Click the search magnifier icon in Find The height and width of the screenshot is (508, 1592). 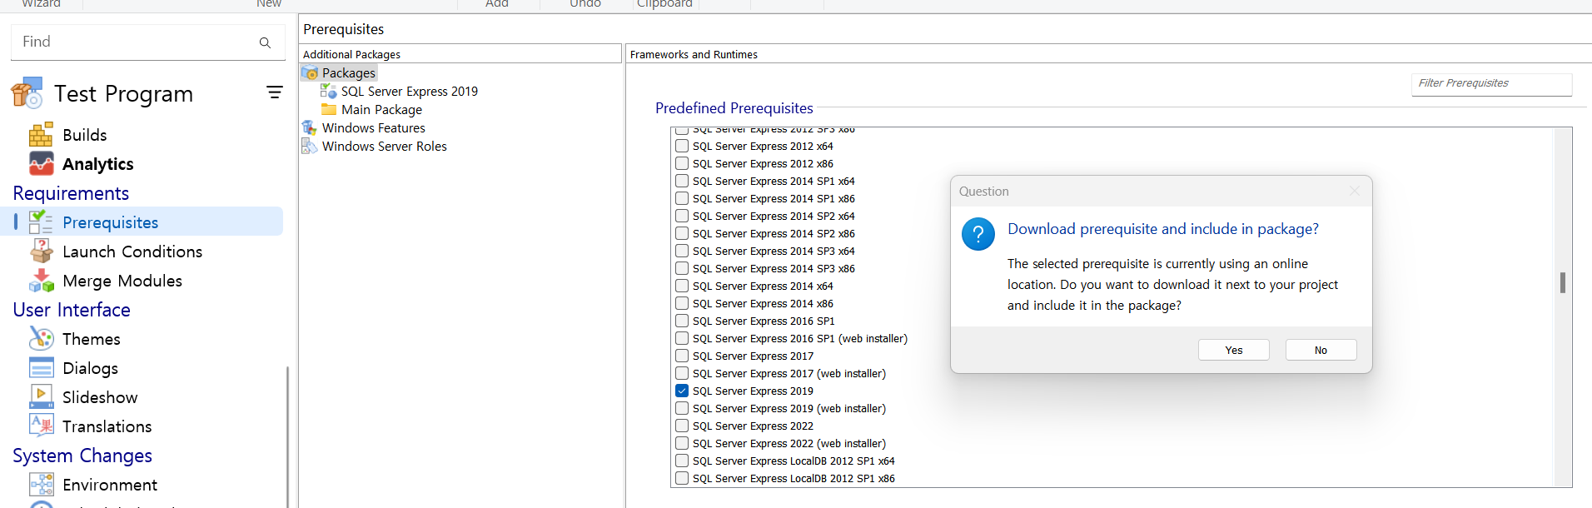[265, 42]
